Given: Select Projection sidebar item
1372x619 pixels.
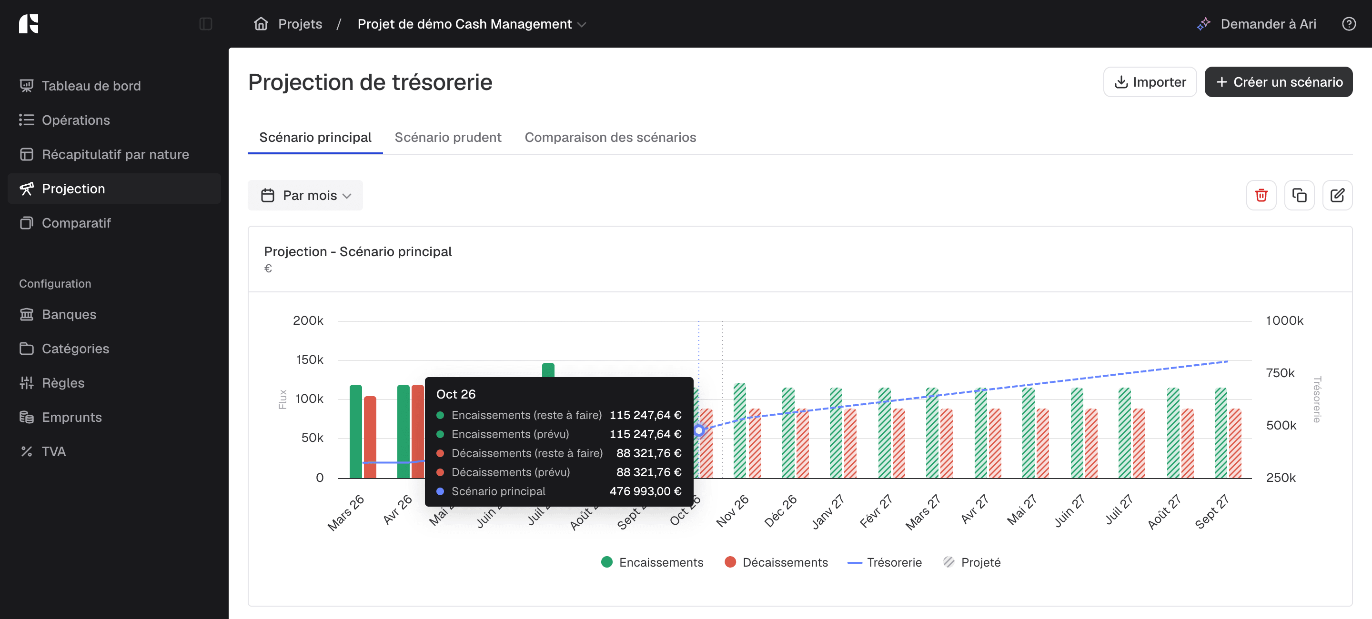Looking at the screenshot, I should 114,189.
